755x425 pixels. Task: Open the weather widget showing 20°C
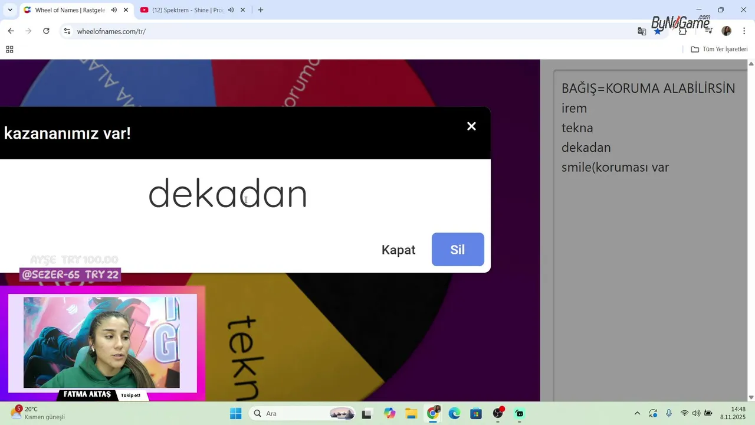click(38, 413)
